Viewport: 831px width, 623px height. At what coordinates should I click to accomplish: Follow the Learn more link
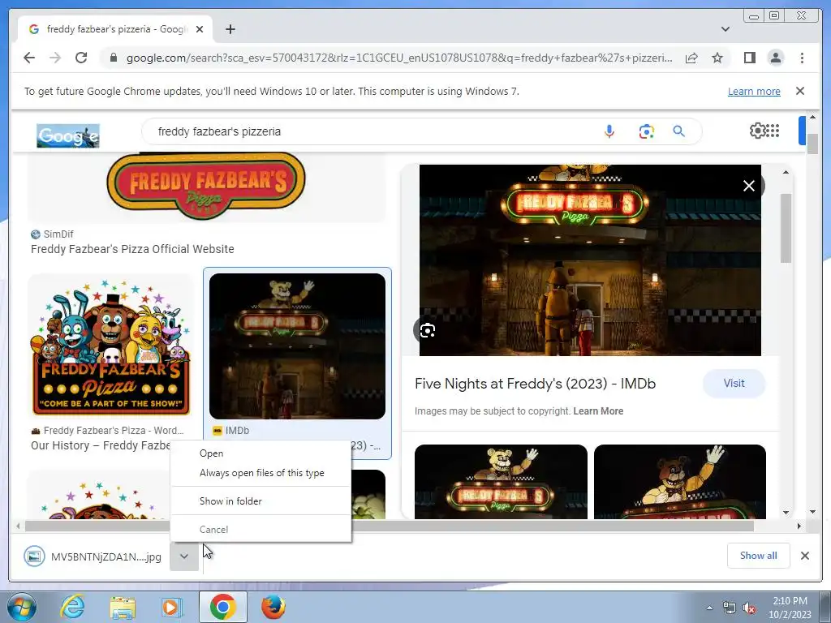754,91
